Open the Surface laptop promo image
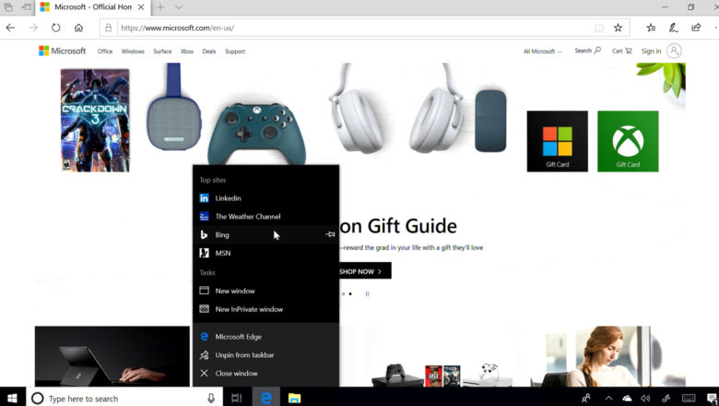The height and width of the screenshot is (406, 719). click(x=112, y=356)
